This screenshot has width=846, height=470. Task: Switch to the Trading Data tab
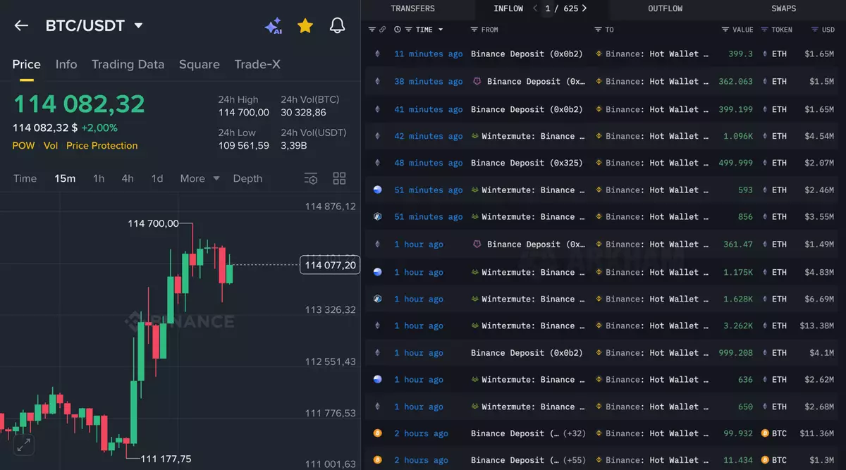click(128, 64)
